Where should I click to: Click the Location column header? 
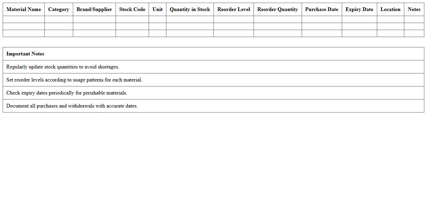[390, 9]
